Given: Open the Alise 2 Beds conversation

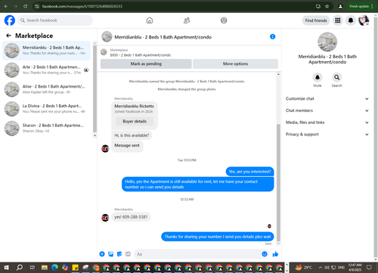Looking at the screenshot, I should (46, 89).
